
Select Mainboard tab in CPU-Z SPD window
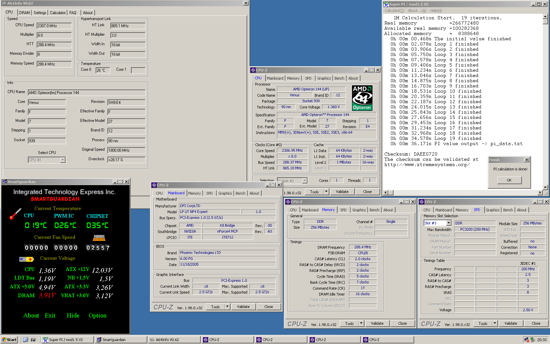coord(444,210)
